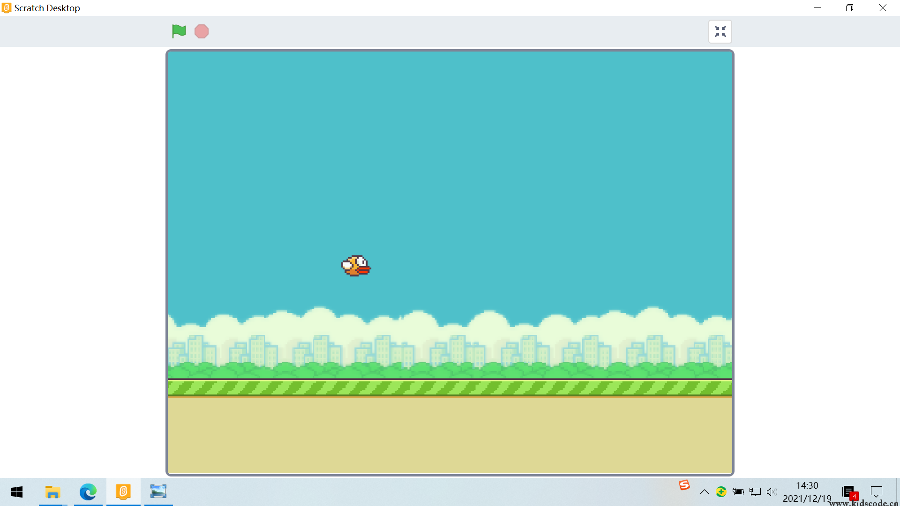Select the Scratch Desktop taskbar icon
Viewport: 900px width, 506px height.
pos(123,492)
